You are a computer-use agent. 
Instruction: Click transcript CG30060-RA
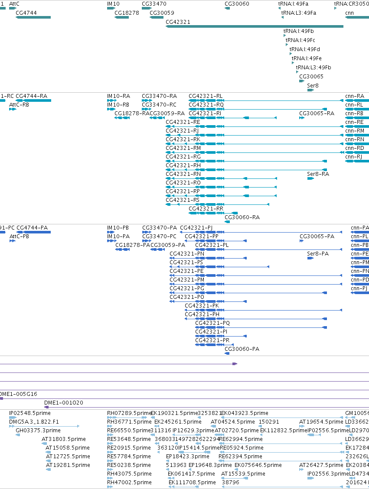tap(227, 222)
